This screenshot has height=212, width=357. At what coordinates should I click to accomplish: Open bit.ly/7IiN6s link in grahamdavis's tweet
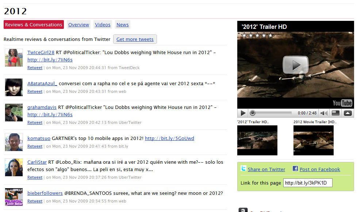click(x=50, y=115)
